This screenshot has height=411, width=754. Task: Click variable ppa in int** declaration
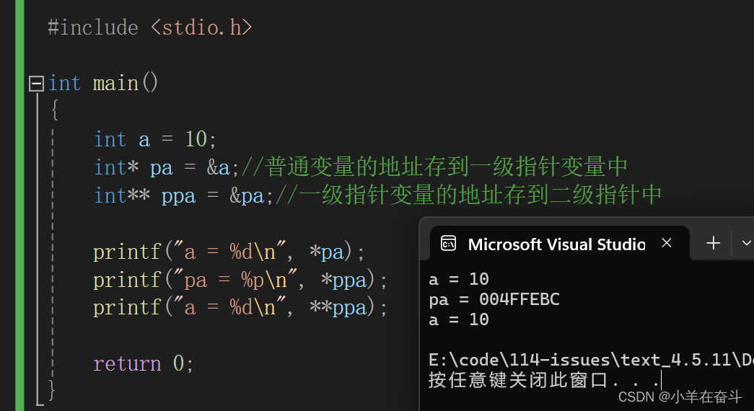pos(178,195)
